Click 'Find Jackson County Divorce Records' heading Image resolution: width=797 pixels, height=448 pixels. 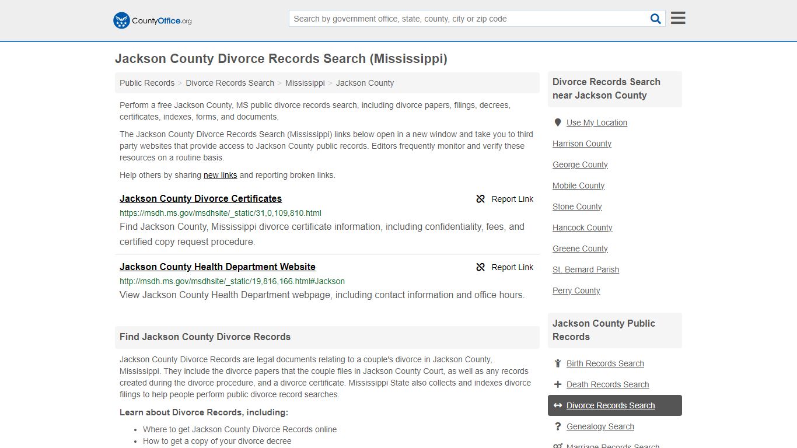pos(205,337)
